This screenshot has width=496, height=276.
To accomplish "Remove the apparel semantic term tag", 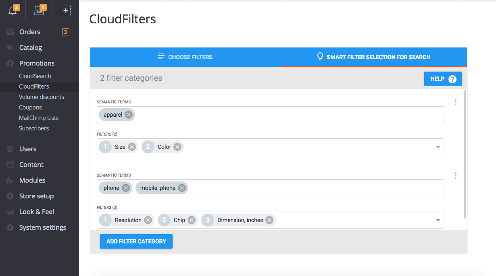I will (129, 115).
